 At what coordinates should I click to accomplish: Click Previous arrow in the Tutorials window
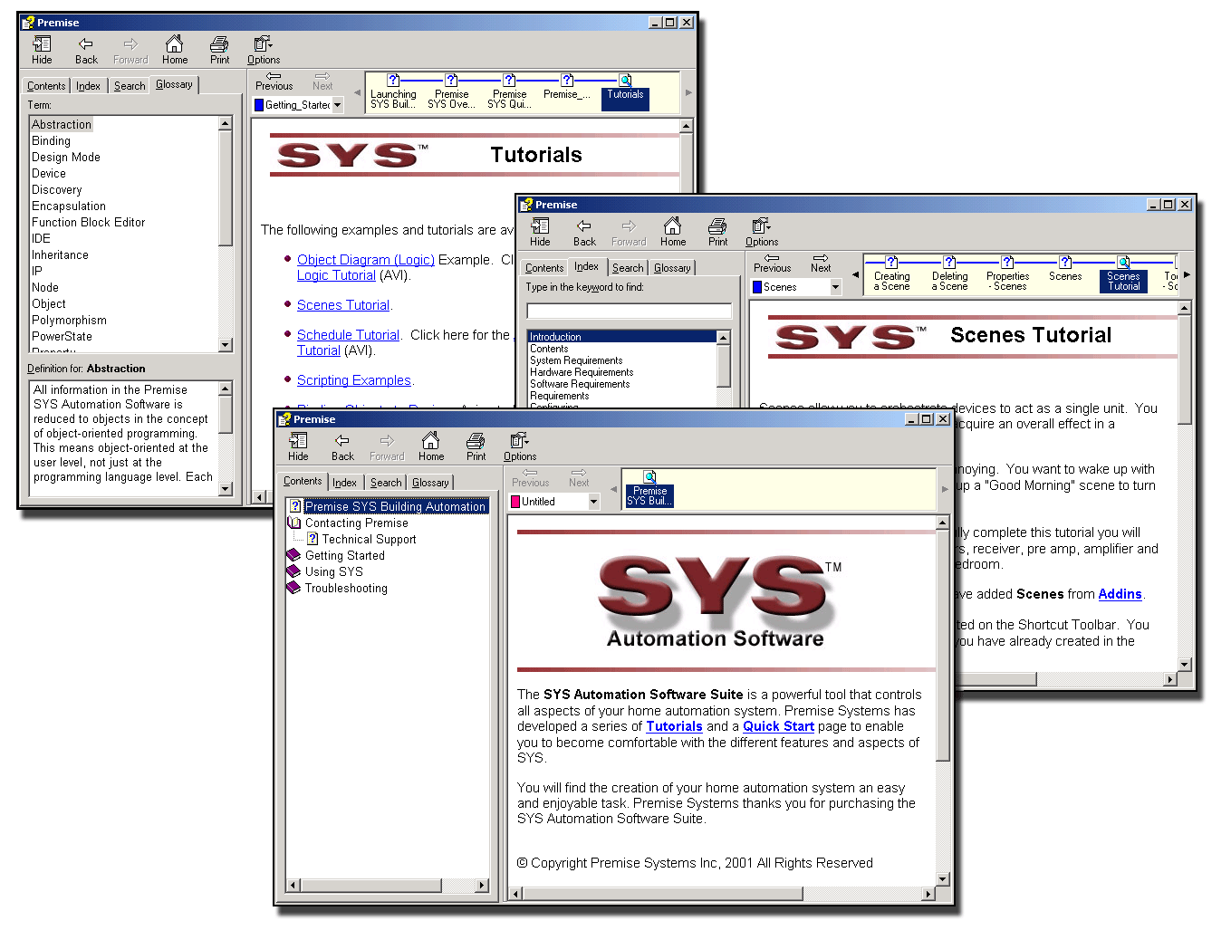(x=274, y=82)
